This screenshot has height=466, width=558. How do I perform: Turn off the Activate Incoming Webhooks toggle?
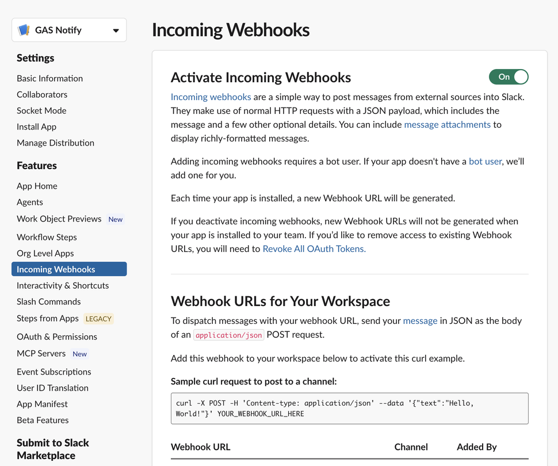[509, 77]
